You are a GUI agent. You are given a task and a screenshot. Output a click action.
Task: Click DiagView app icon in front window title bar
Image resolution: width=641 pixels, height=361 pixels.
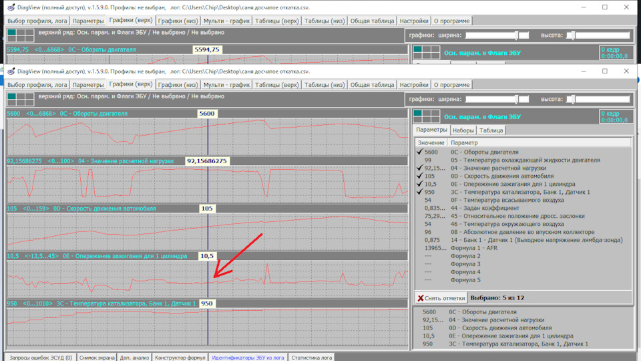(11, 72)
